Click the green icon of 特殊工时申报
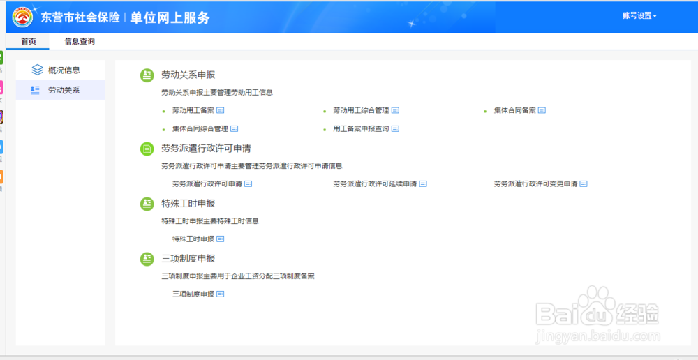The width and height of the screenshot is (698, 360). 147,204
